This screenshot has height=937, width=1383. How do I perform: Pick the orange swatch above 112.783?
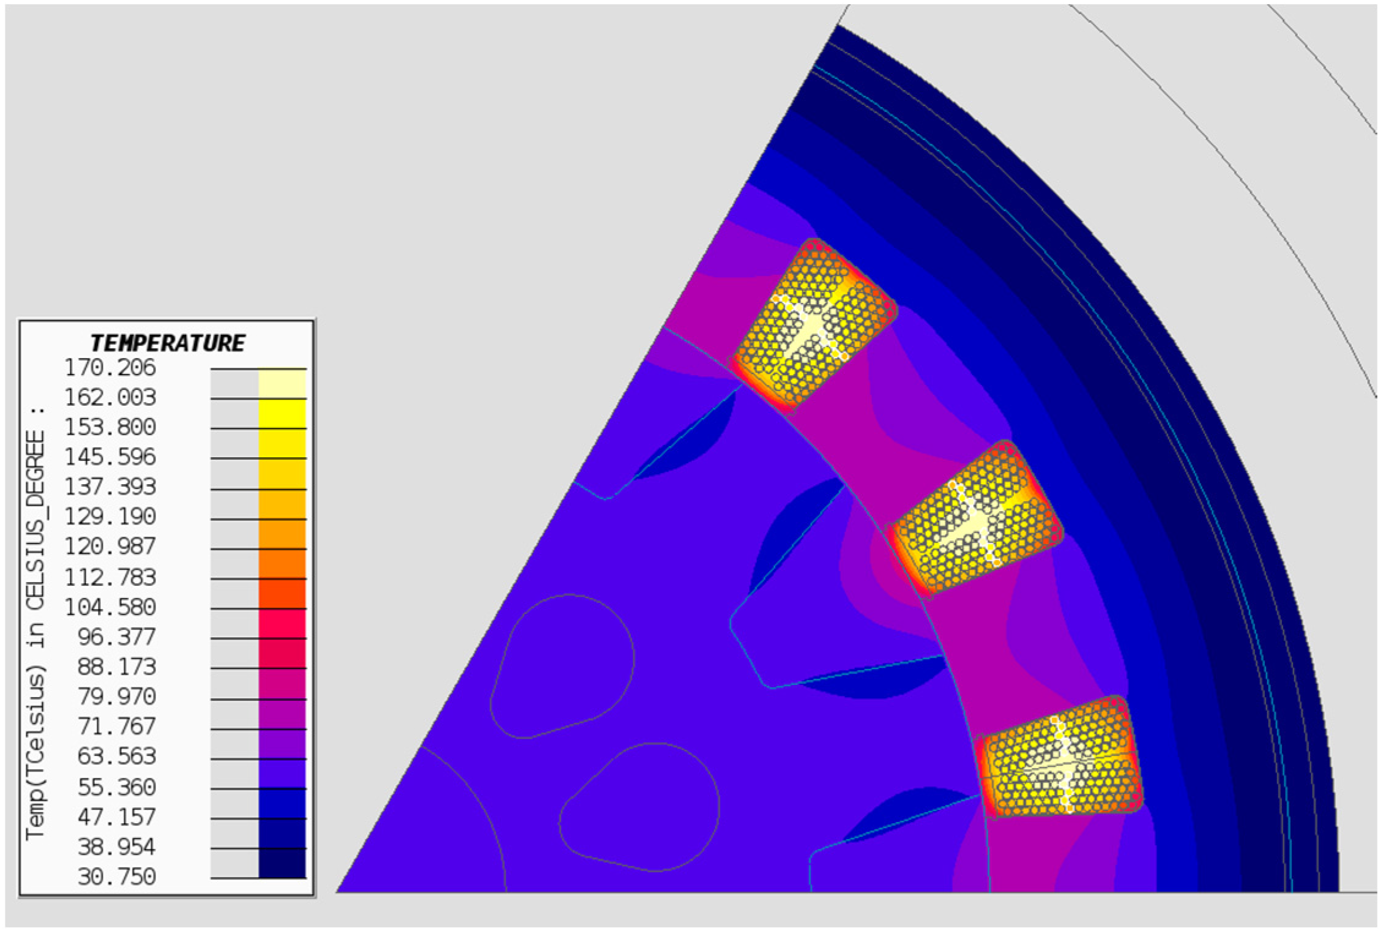coord(281,564)
